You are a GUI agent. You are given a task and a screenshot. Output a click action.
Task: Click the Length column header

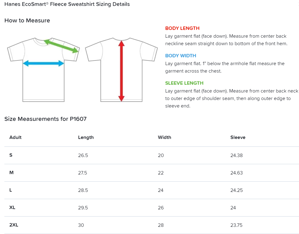point(86,137)
